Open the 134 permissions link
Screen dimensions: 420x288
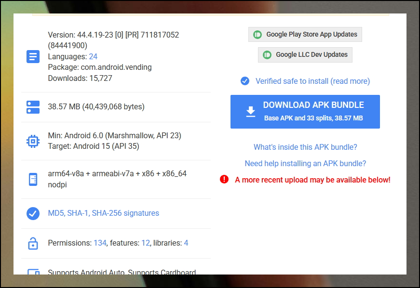(x=100, y=243)
